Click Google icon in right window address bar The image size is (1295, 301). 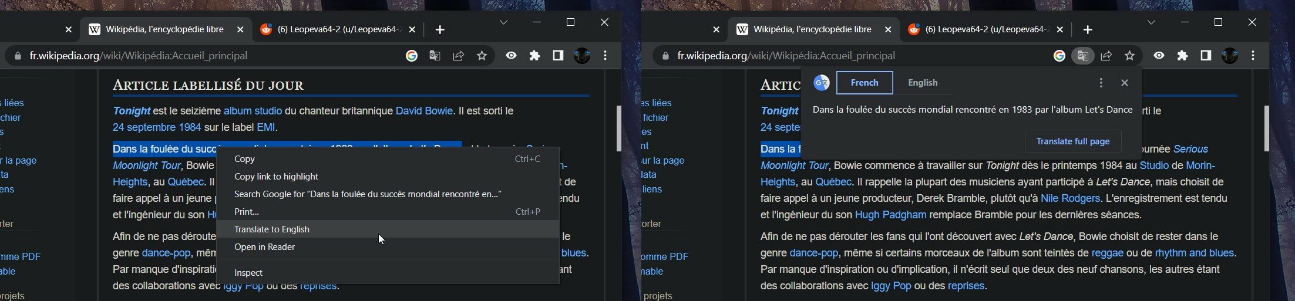(1059, 56)
